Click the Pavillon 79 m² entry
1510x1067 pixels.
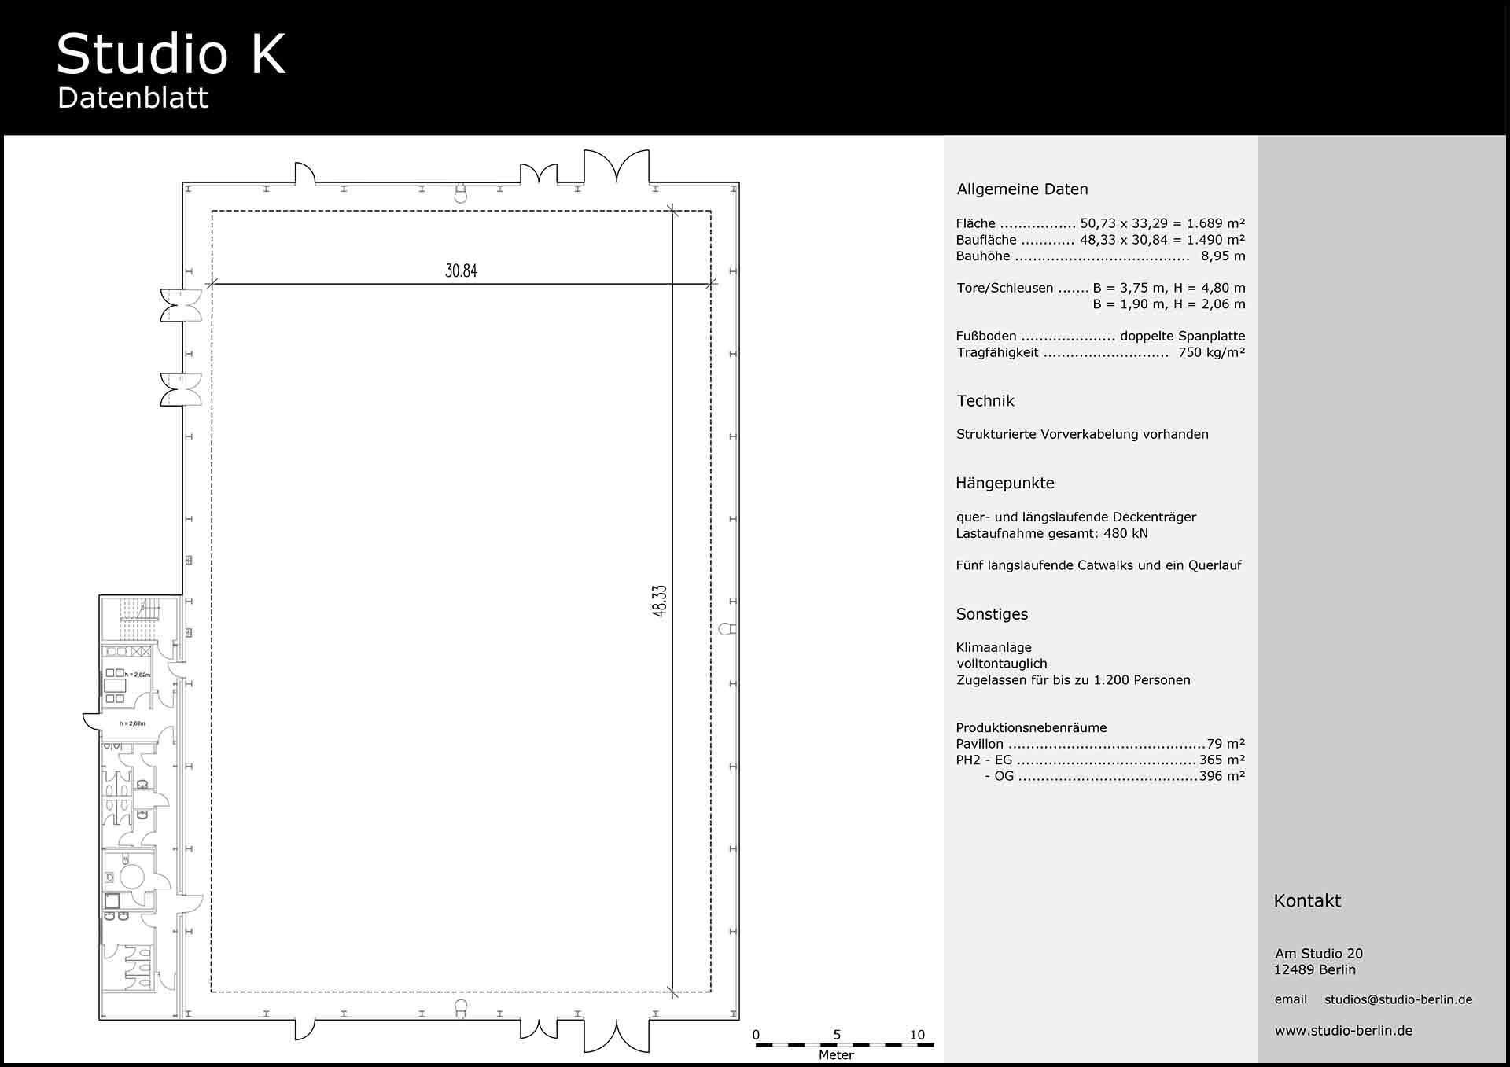(x=1099, y=744)
